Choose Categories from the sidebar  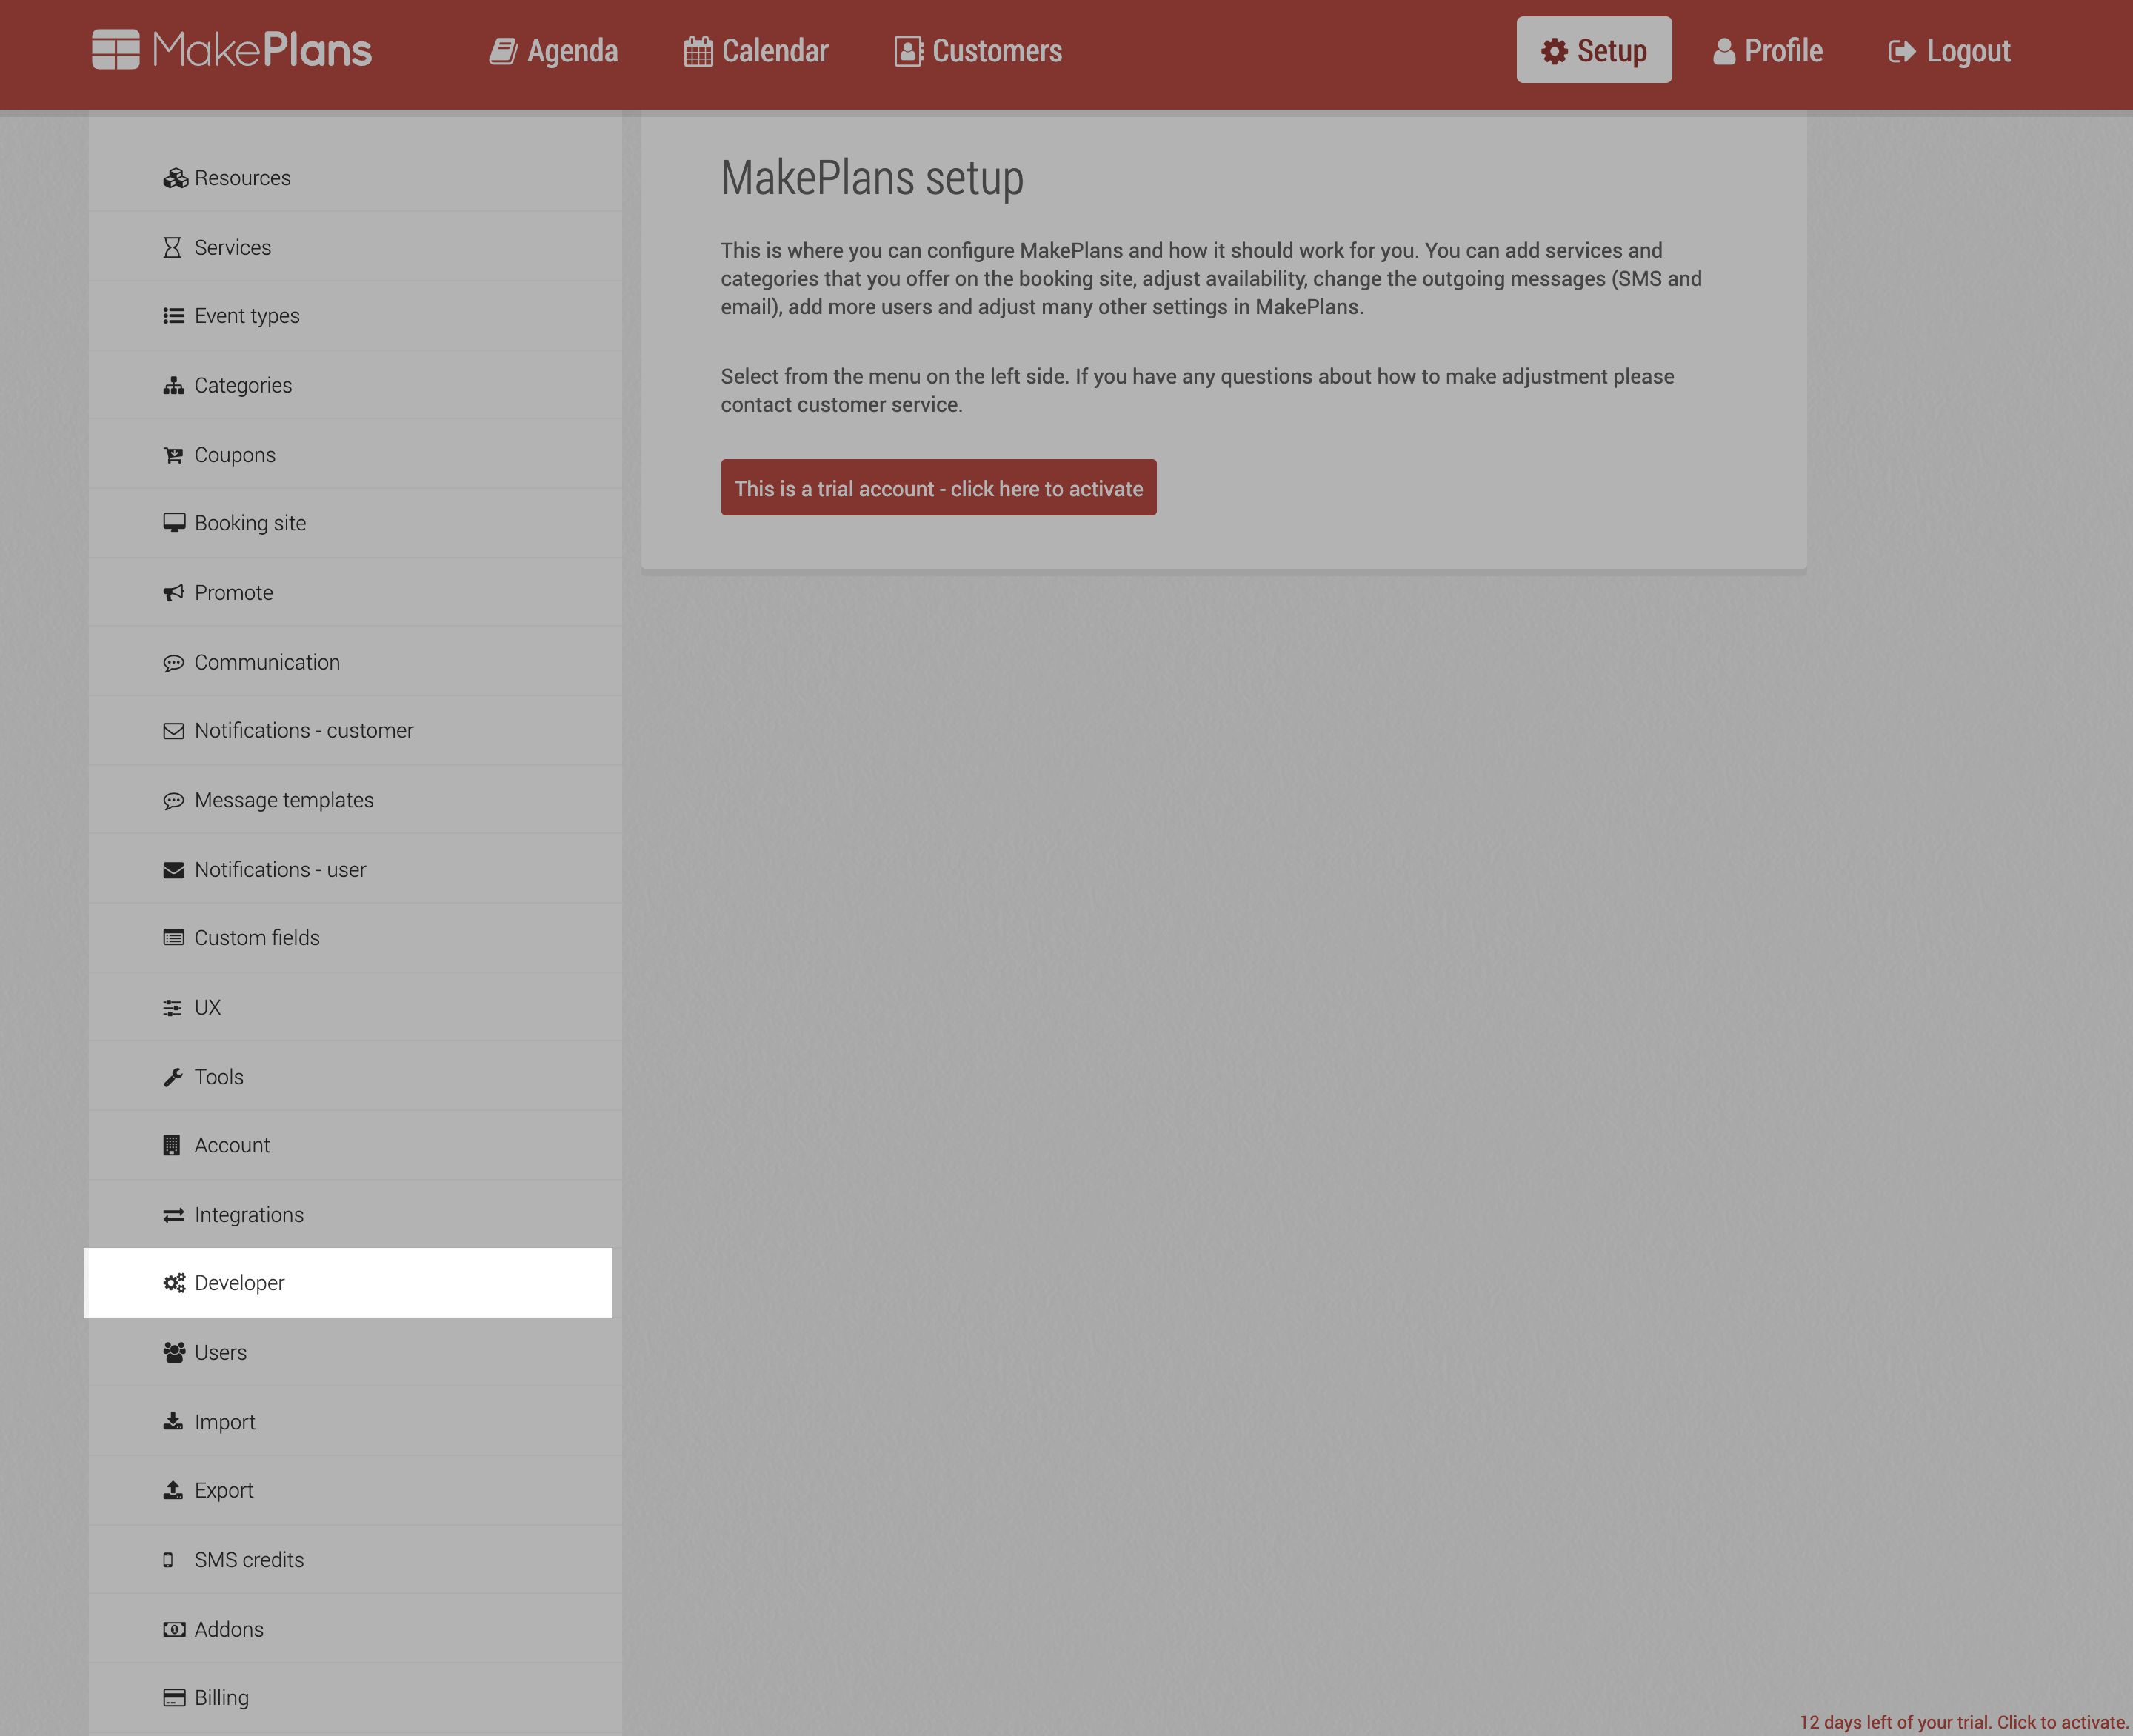click(x=355, y=385)
